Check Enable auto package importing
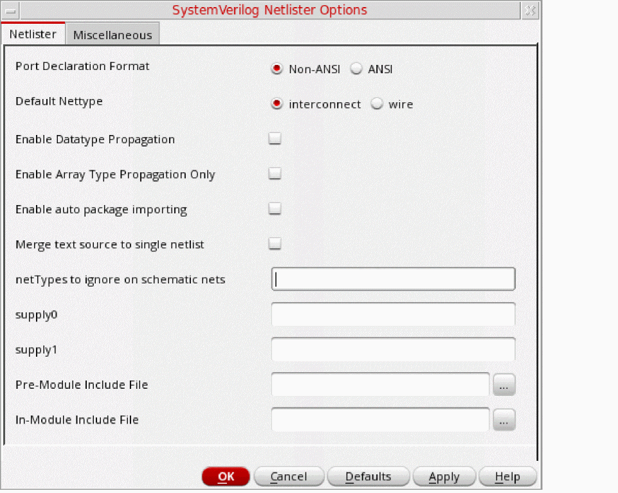Viewport: 618px width, 493px height. pyautogui.click(x=275, y=209)
